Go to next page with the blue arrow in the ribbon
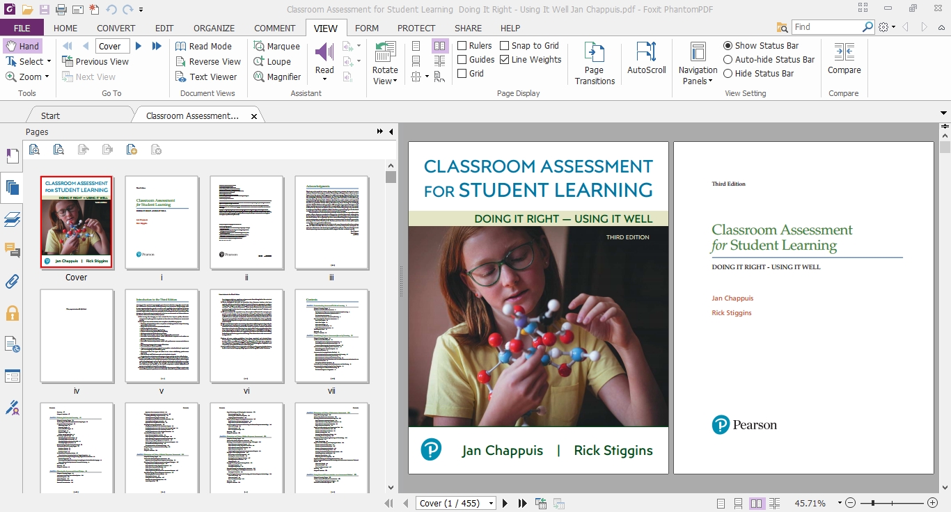951x512 pixels. (139, 46)
